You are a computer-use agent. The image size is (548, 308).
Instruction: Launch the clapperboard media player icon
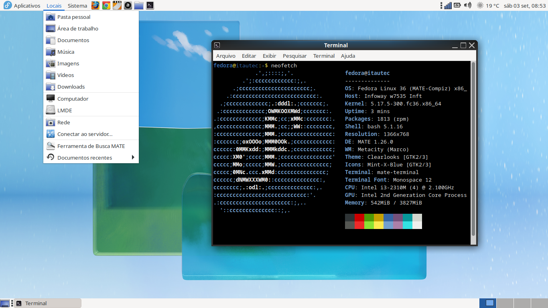pos(117,5)
